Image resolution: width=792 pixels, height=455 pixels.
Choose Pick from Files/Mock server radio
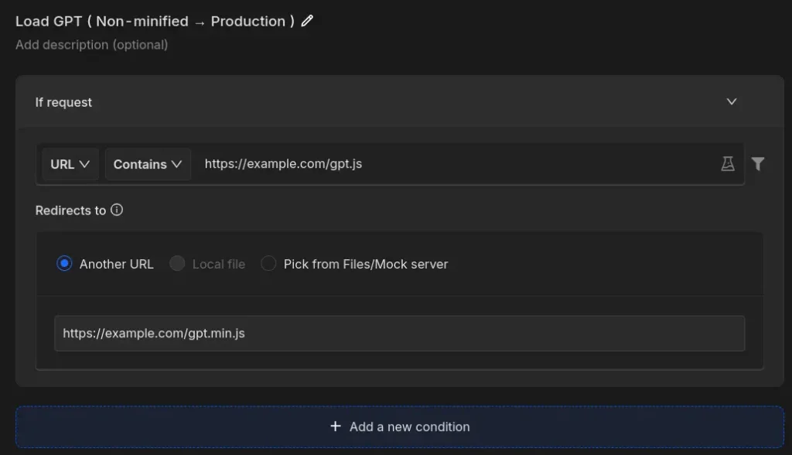(x=268, y=264)
